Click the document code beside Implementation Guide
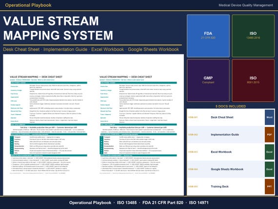 click(193, 135)
